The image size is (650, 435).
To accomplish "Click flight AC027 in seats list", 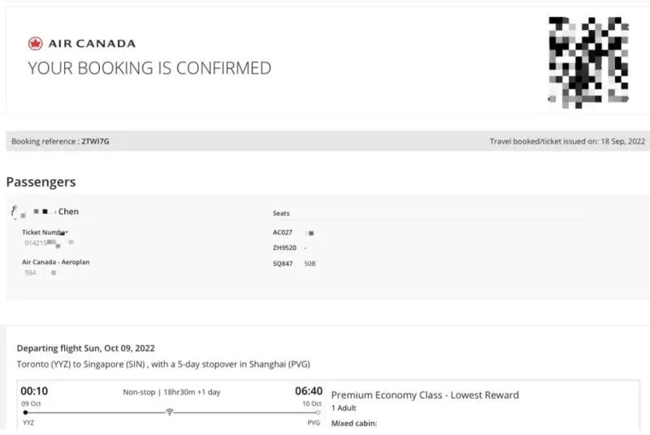I will tap(282, 233).
